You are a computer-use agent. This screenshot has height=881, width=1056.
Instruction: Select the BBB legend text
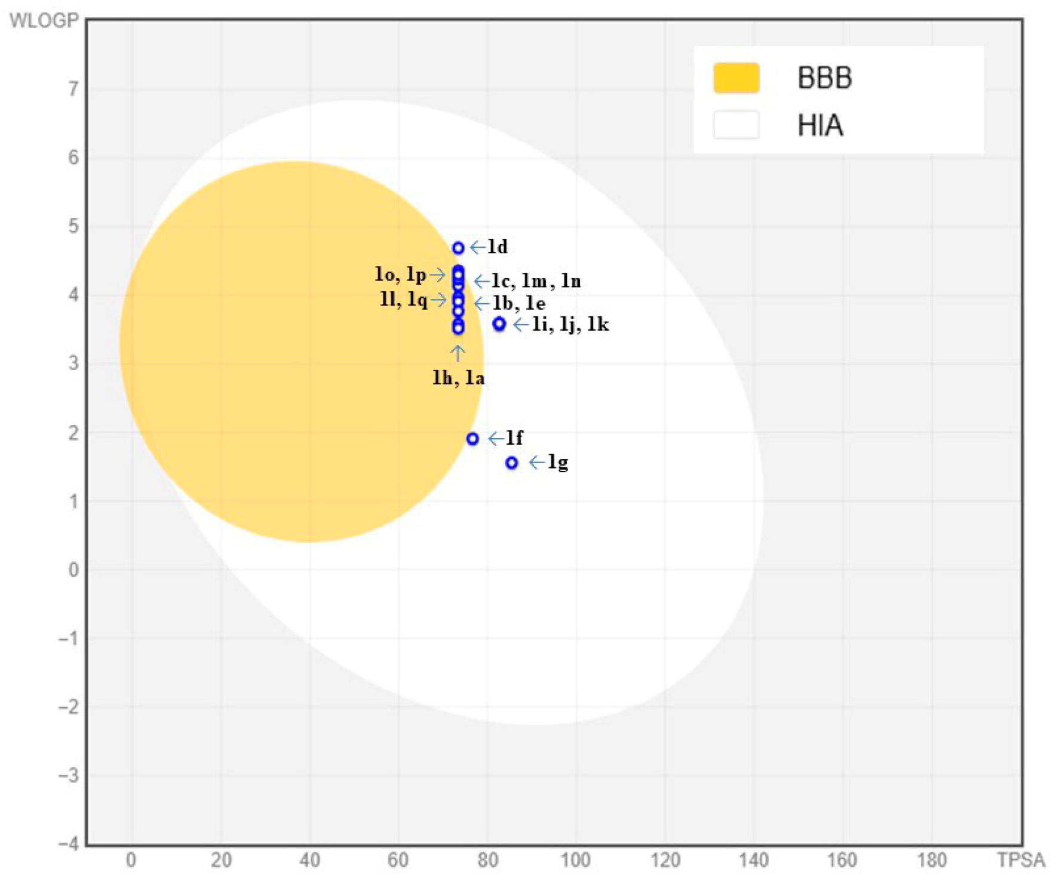[824, 78]
